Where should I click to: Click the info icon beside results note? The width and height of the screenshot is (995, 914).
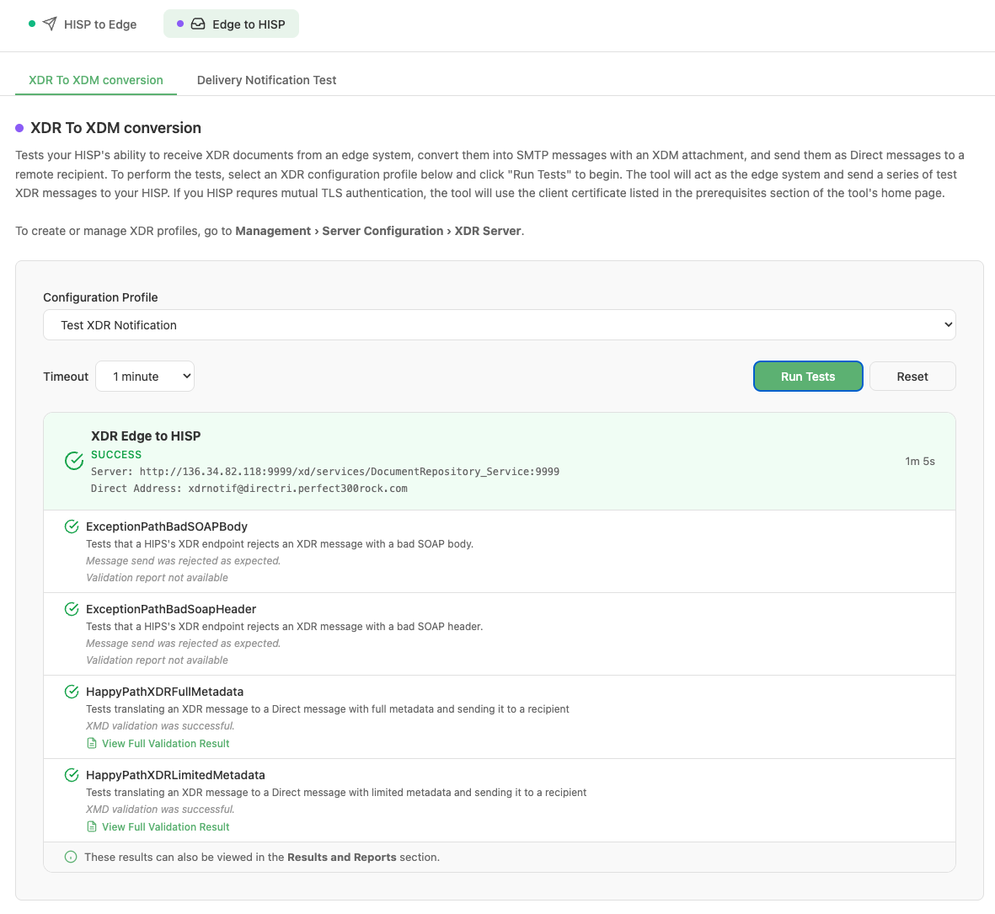tap(71, 857)
